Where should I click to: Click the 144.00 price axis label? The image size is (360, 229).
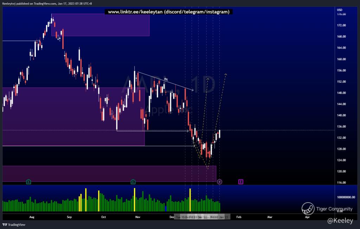pos(341,104)
